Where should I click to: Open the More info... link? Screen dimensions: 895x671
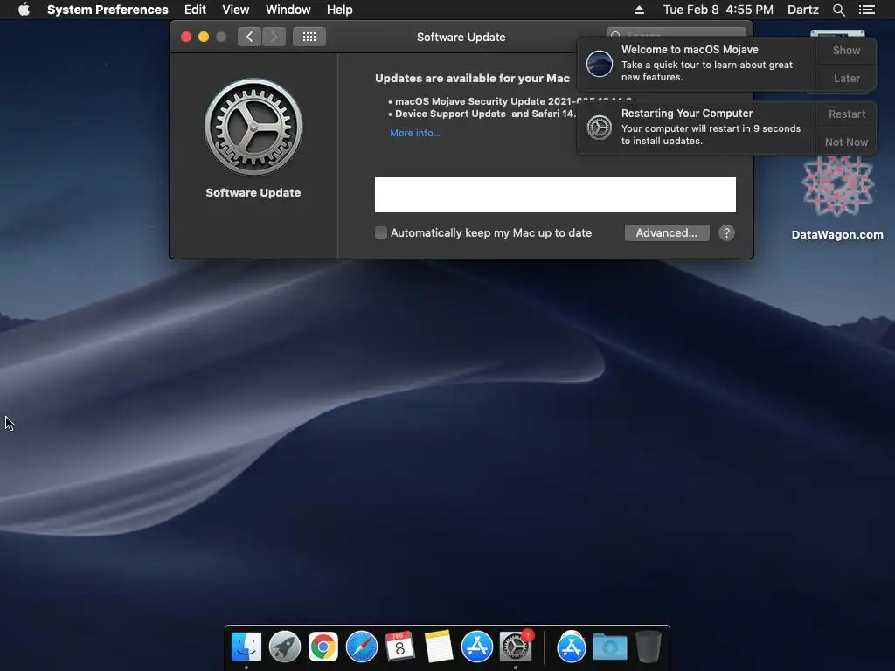point(415,133)
